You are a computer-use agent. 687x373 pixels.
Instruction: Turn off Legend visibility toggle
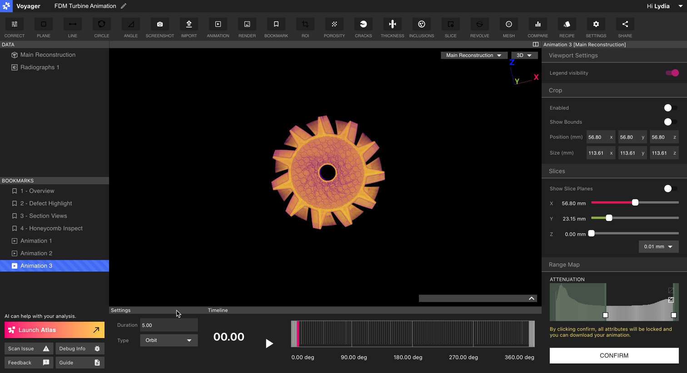pos(672,73)
